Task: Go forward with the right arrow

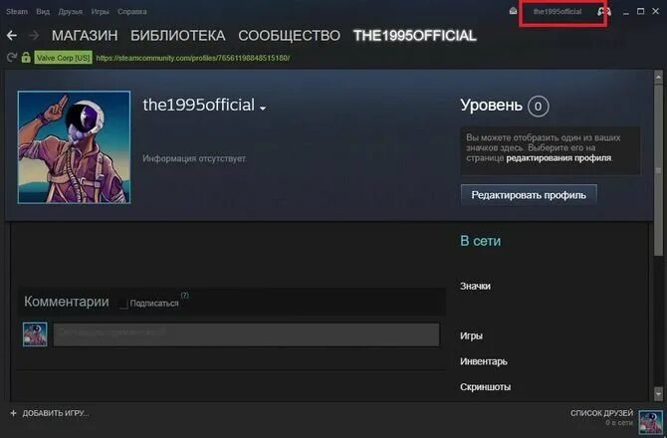Action: click(34, 35)
